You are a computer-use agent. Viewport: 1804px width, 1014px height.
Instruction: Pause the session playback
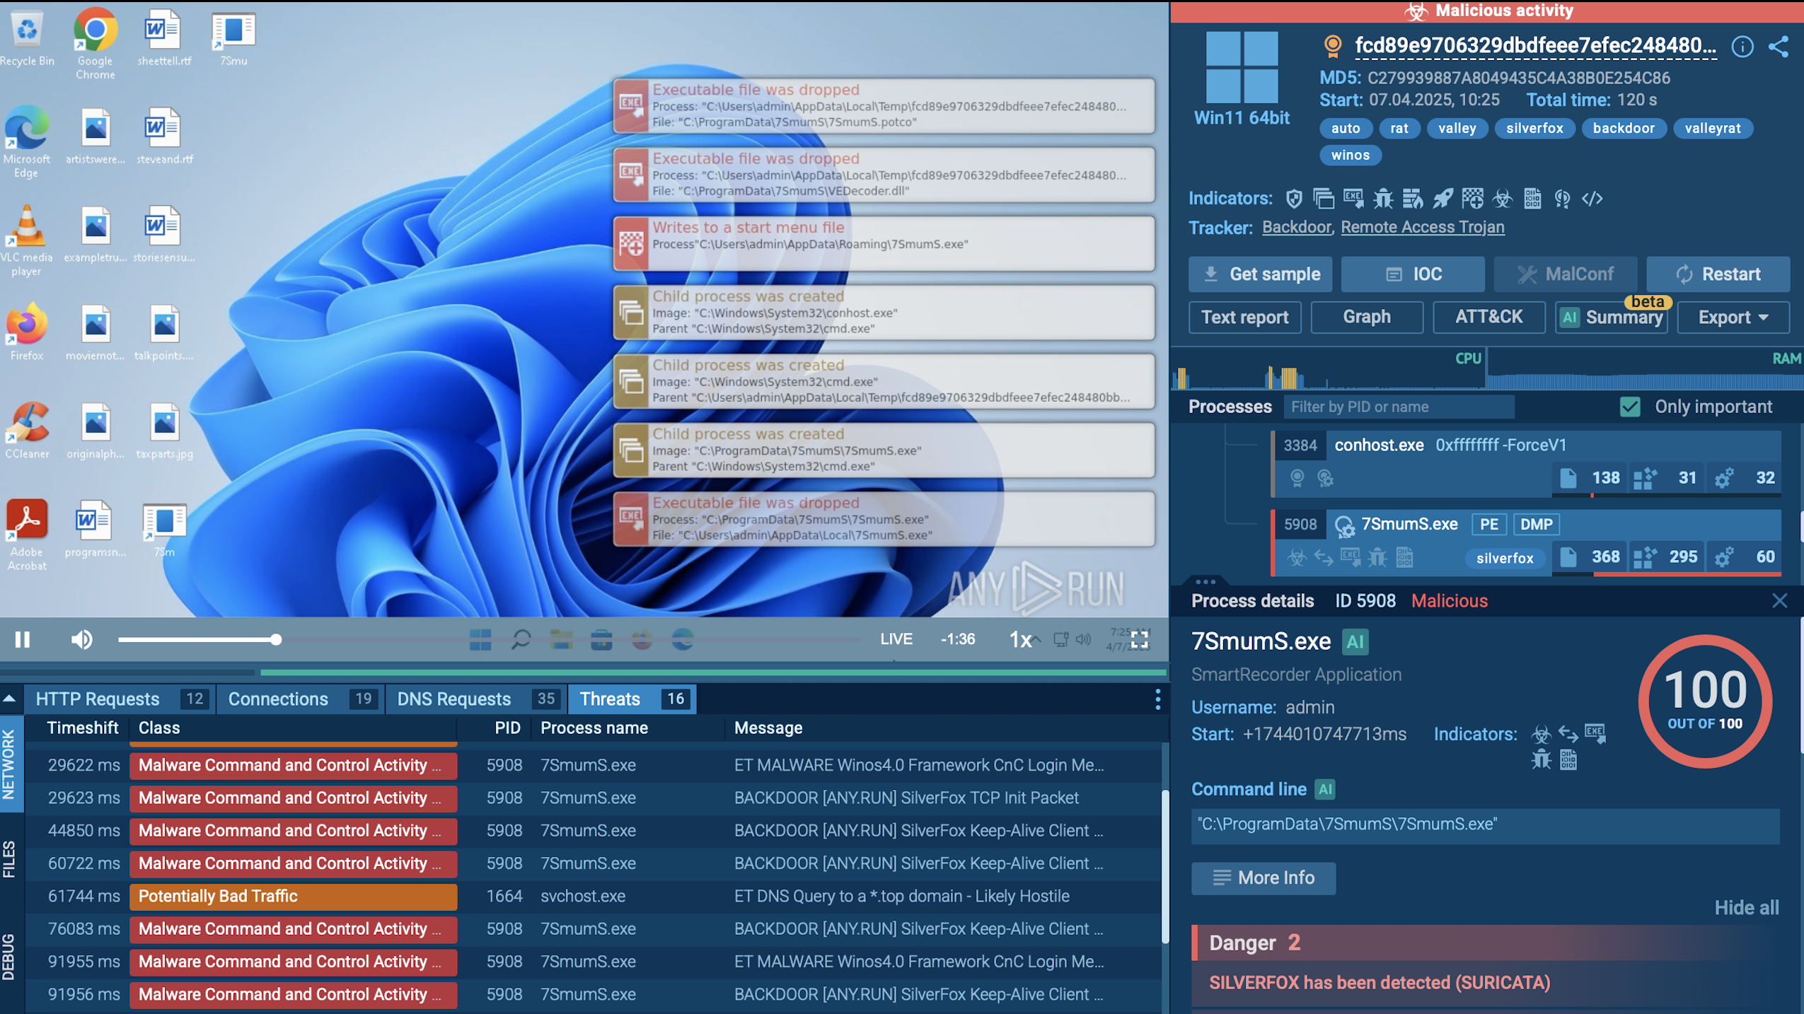pos(23,640)
